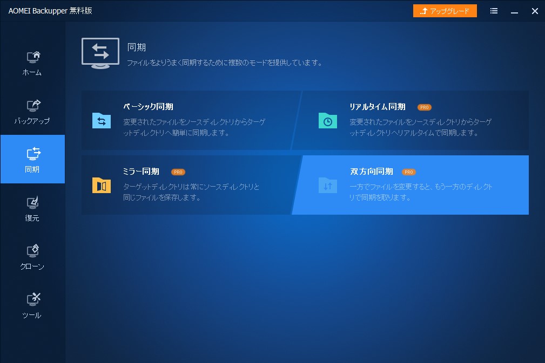Click the PRO badge on リアルタイム同期
The width and height of the screenshot is (545, 363).
425,107
